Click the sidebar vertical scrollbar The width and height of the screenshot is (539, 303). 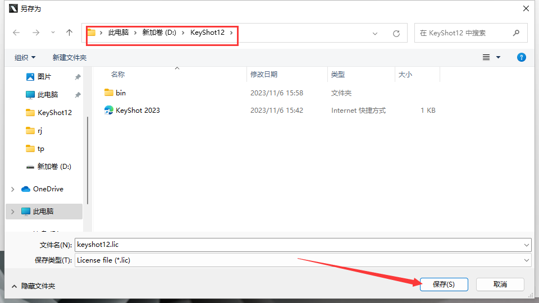88,160
